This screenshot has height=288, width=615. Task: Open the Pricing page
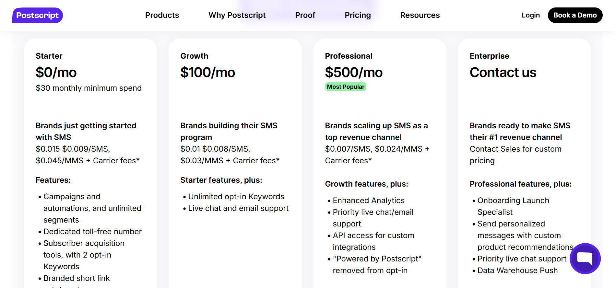358,15
